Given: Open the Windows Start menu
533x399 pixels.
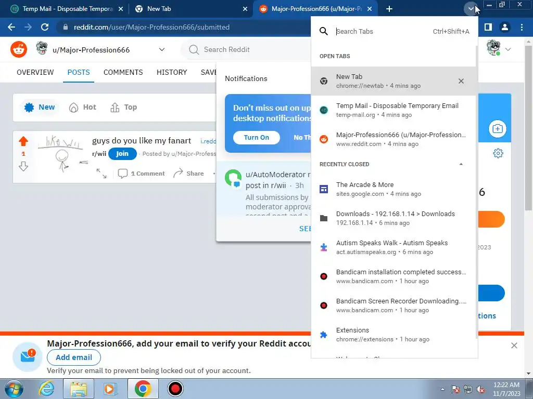Looking at the screenshot, I should click(14, 389).
